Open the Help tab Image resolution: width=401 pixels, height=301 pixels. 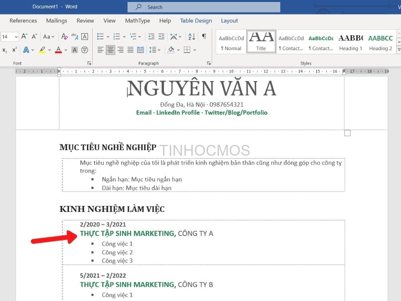165,21
